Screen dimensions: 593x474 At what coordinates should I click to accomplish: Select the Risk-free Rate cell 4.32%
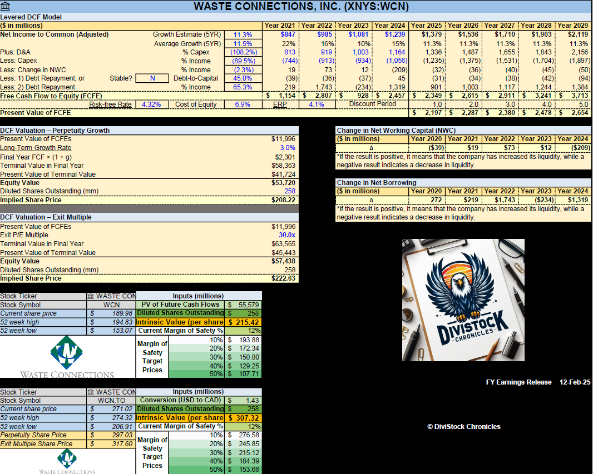point(151,104)
